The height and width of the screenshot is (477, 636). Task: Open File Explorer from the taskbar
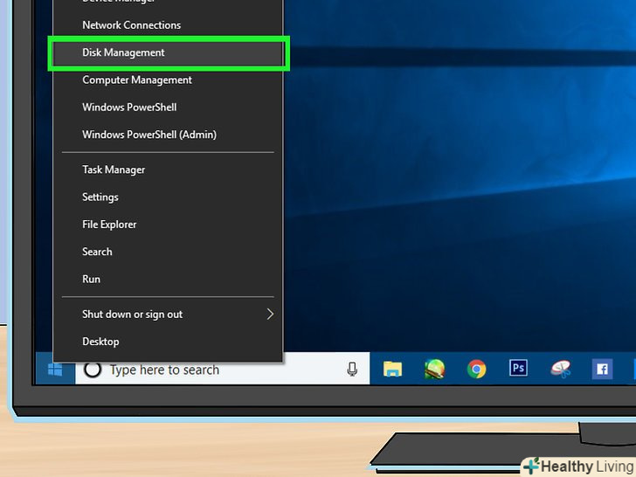coord(392,370)
